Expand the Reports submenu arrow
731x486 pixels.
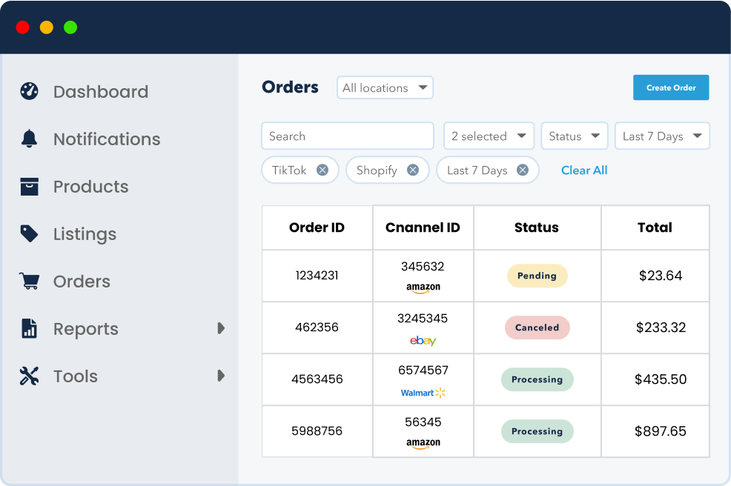tap(221, 328)
